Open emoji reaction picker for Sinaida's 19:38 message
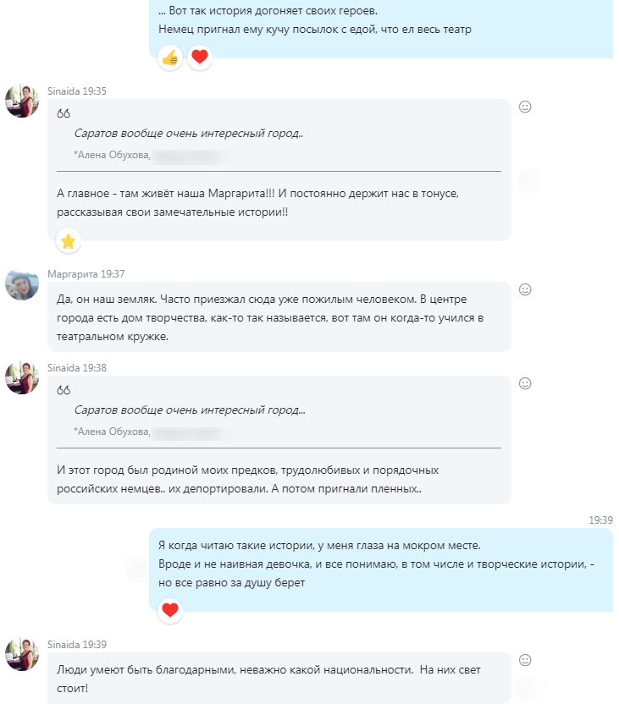The image size is (619, 704). (525, 383)
